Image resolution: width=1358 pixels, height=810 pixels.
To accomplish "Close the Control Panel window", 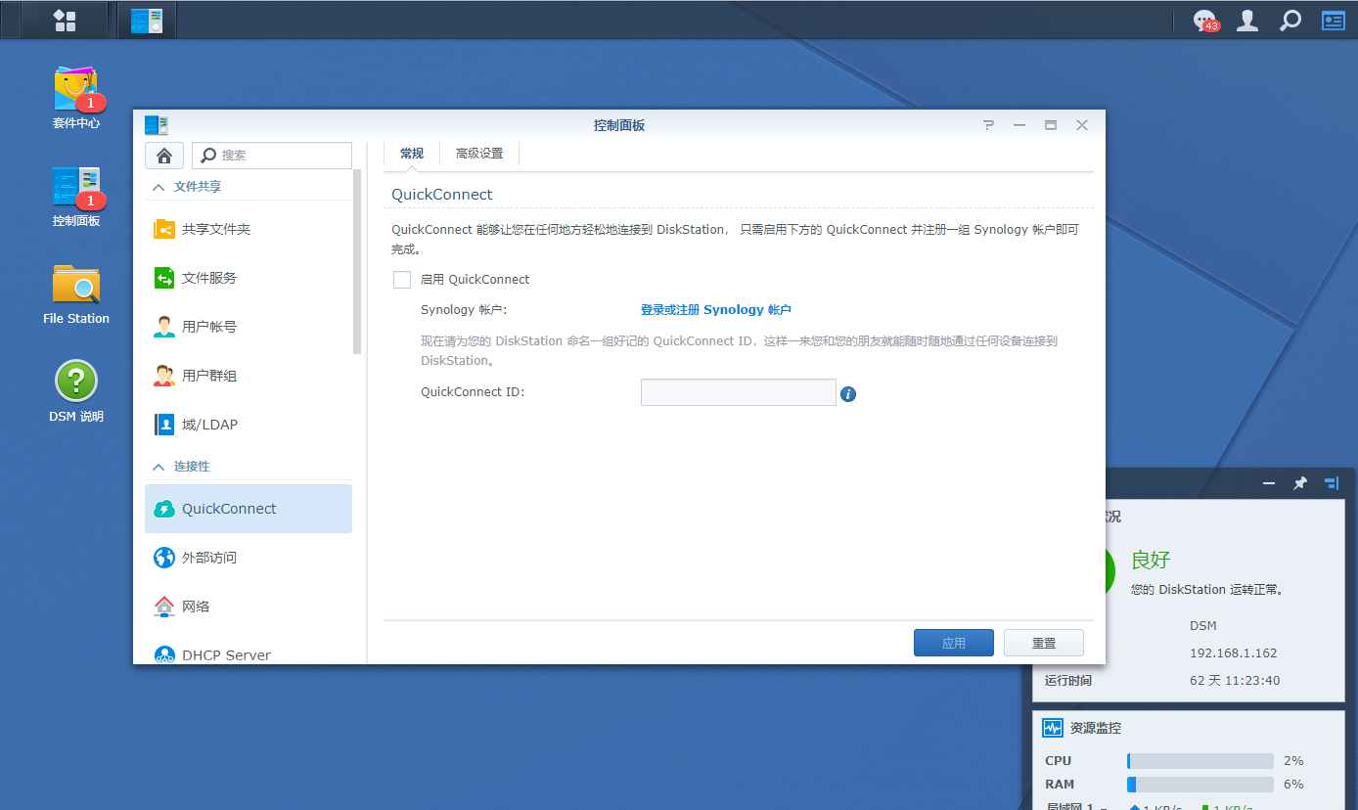I will [x=1082, y=125].
